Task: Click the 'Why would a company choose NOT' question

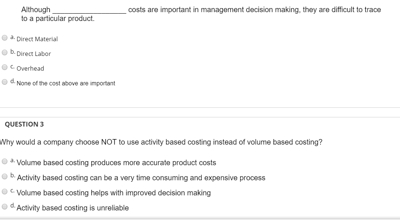Action: point(161,142)
